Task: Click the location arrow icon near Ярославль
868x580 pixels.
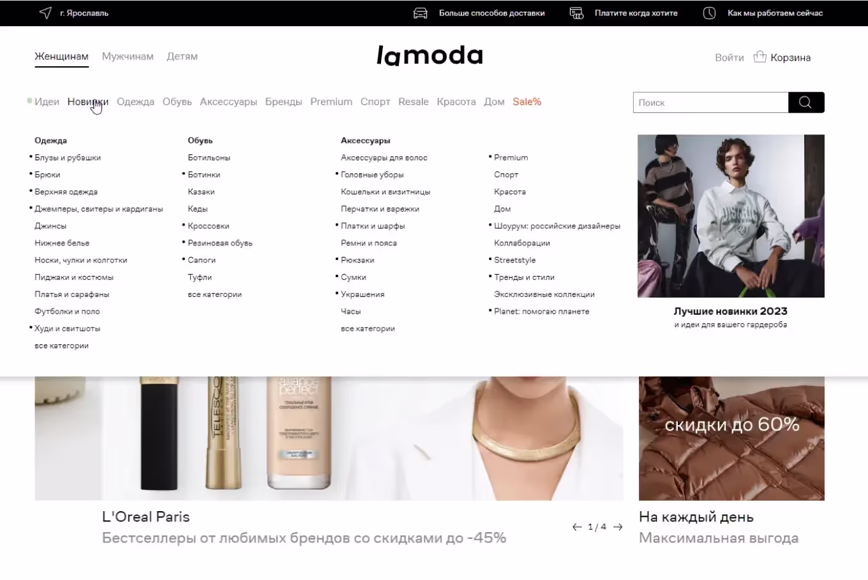Action: [45, 13]
